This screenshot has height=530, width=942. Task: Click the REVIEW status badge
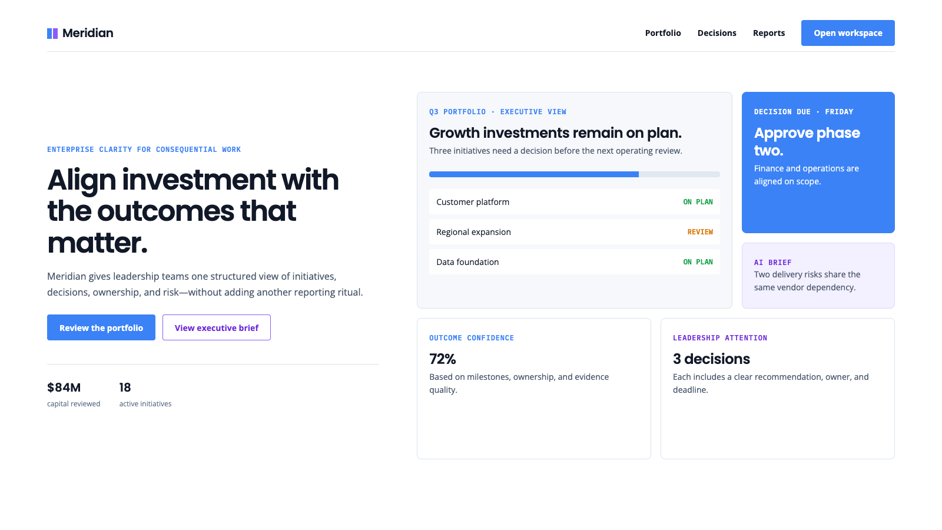(x=700, y=232)
